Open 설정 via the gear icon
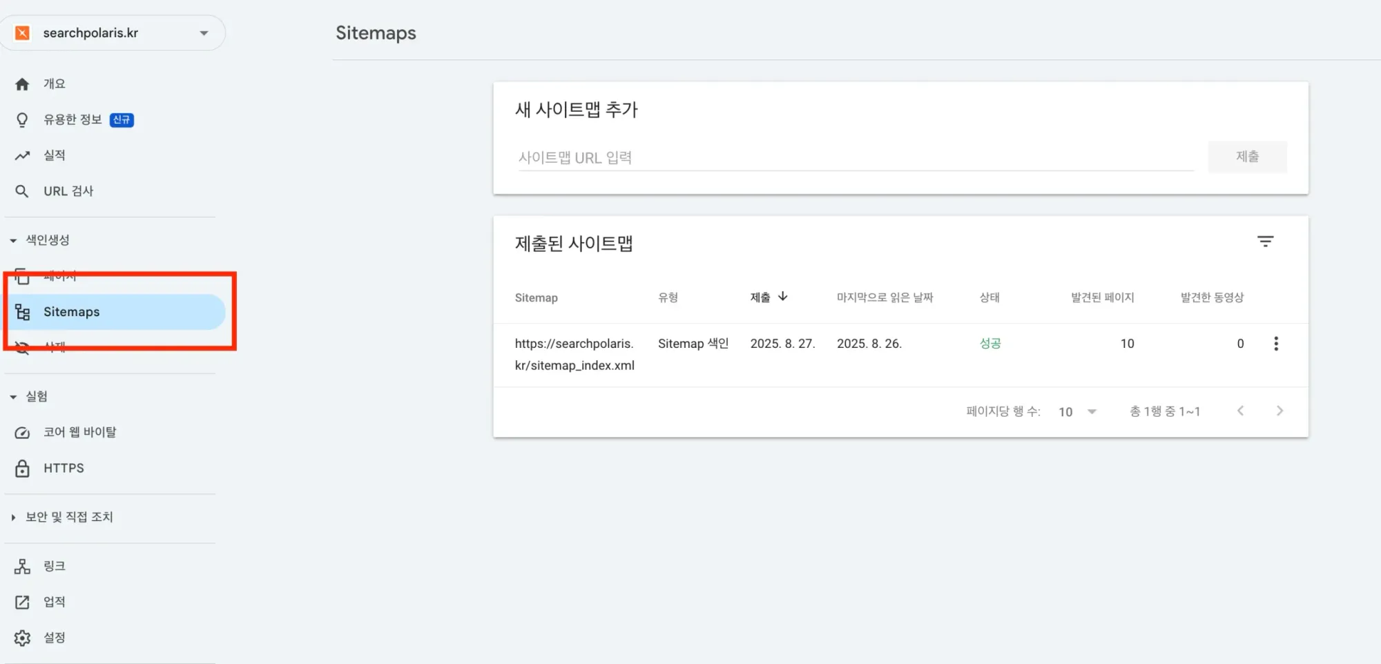1381x664 pixels. [23, 637]
